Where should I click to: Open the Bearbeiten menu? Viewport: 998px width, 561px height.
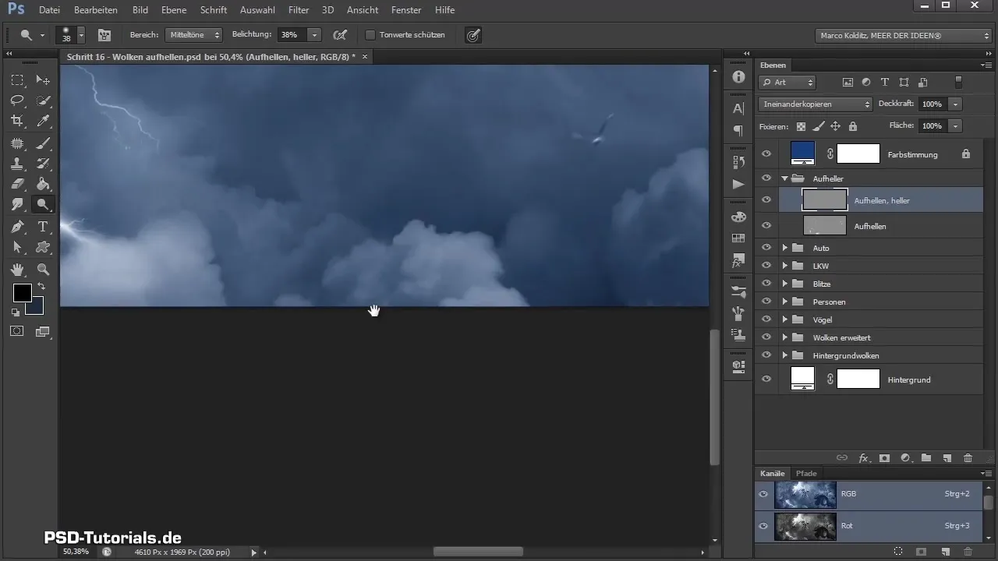point(96,10)
